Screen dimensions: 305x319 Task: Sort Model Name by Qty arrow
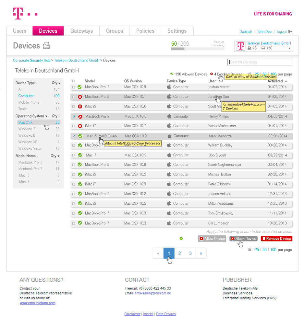click(x=58, y=156)
